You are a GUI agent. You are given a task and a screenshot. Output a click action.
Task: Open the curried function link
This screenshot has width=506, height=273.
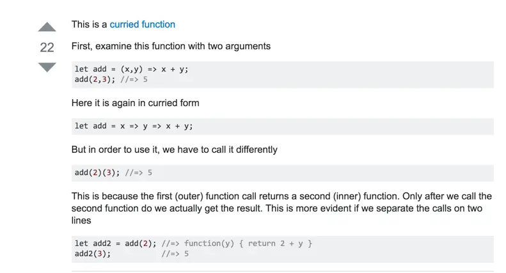(x=142, y=24)
